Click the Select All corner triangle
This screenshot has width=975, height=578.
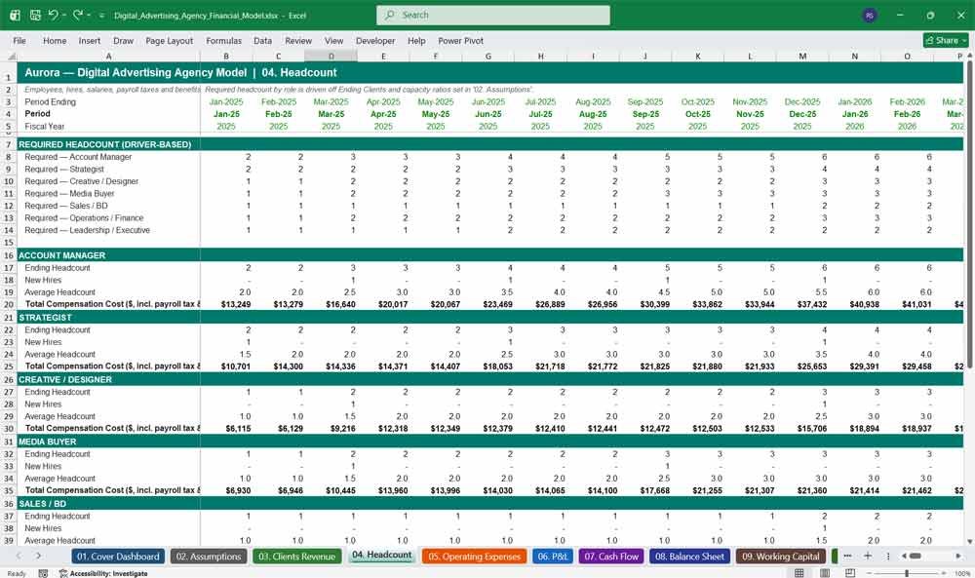[10, 56]
